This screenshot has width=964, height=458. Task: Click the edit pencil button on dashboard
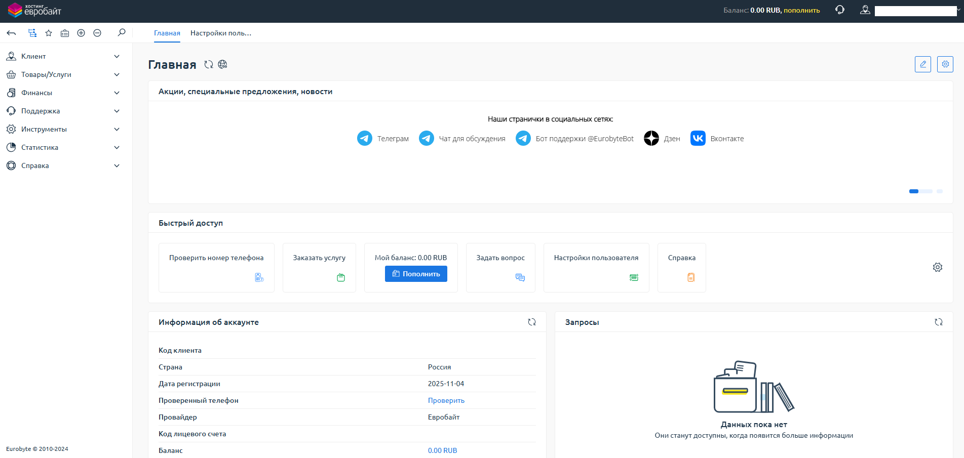(x=922, y=64)
